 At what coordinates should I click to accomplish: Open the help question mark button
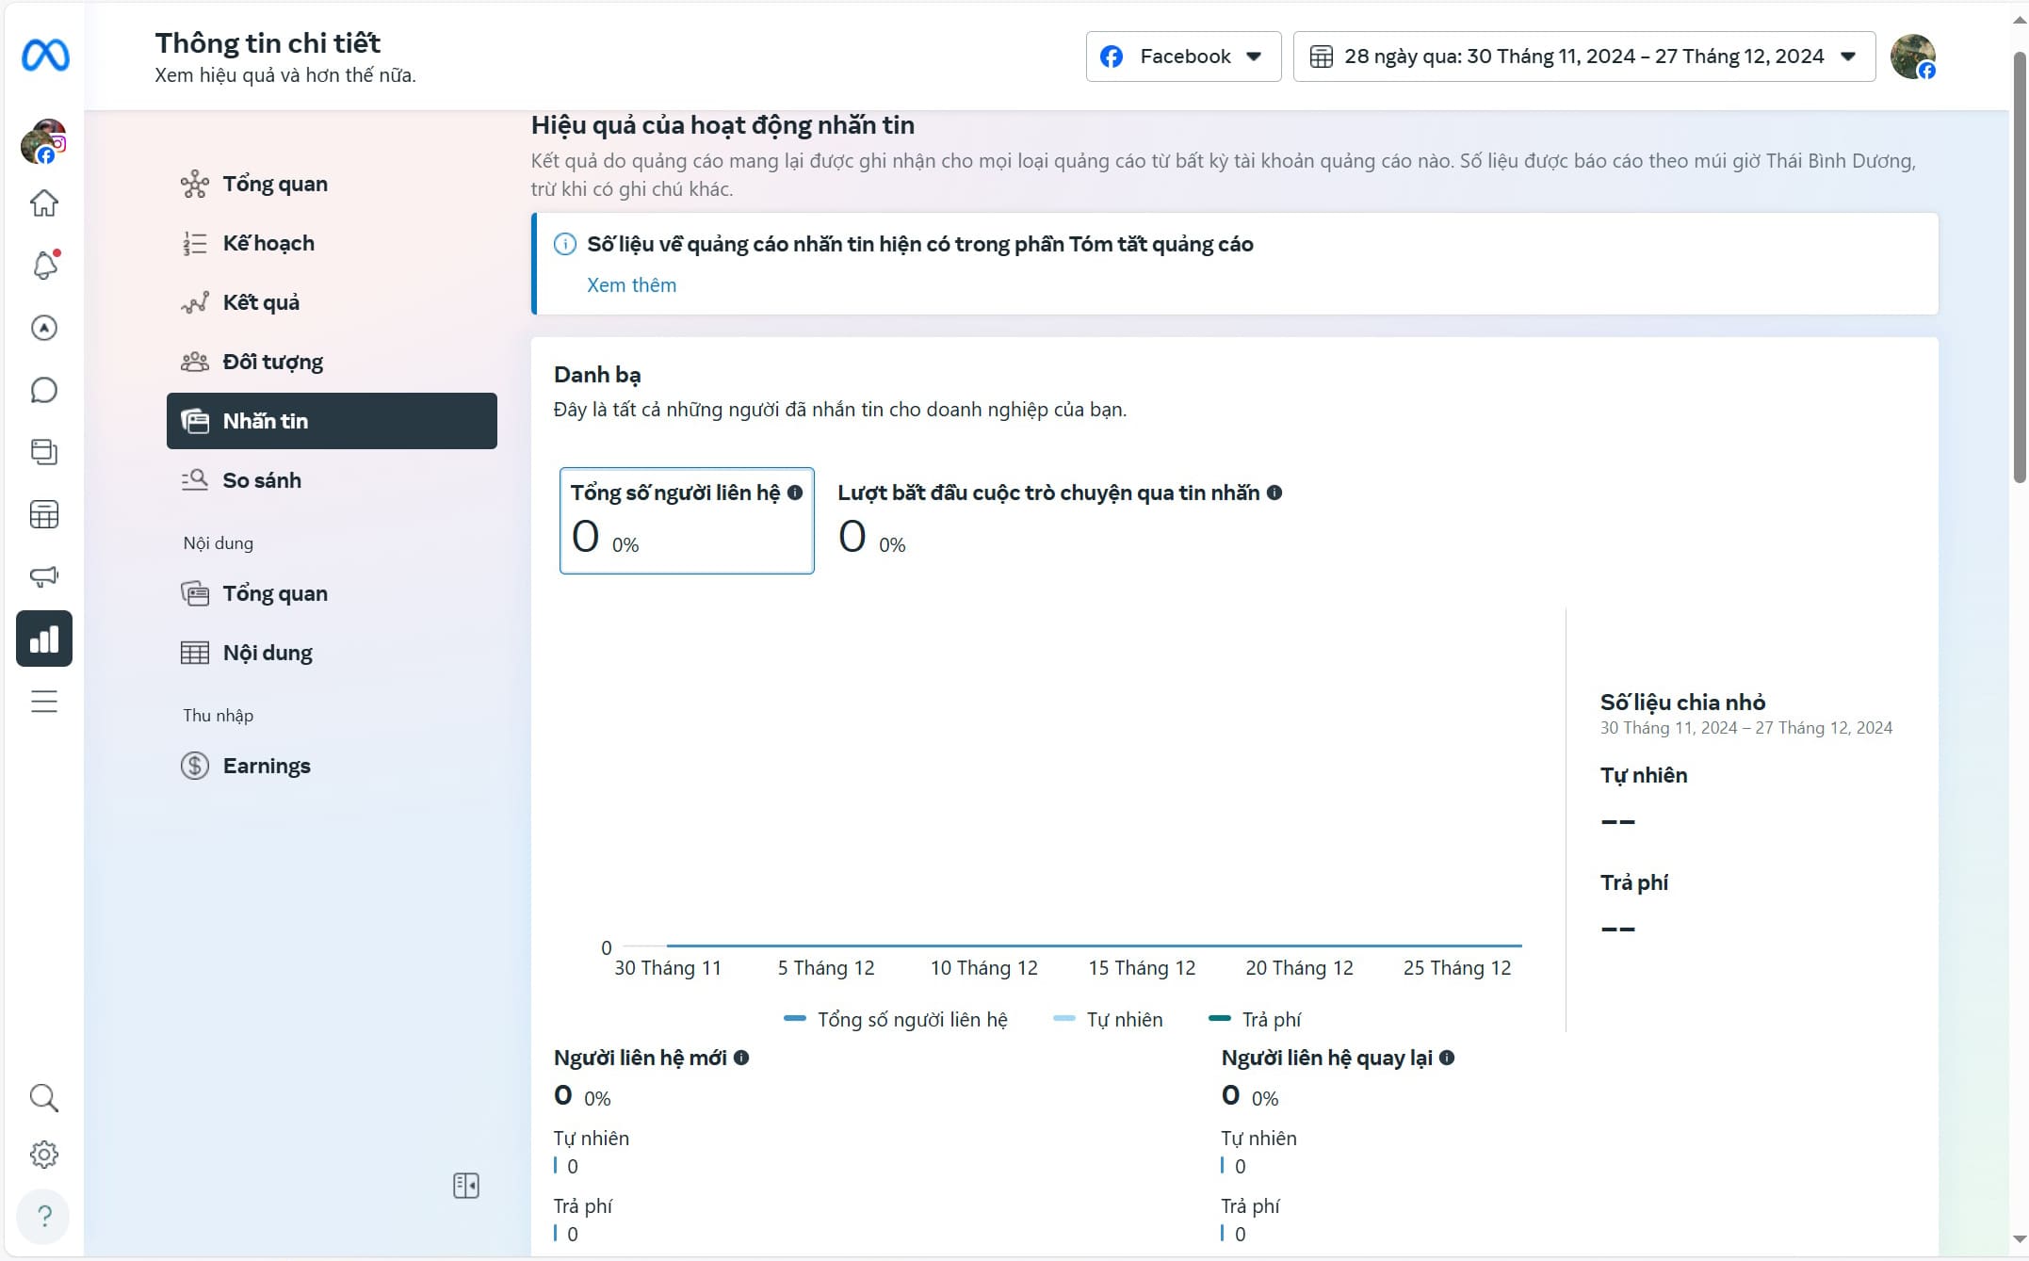[44, 1216]
